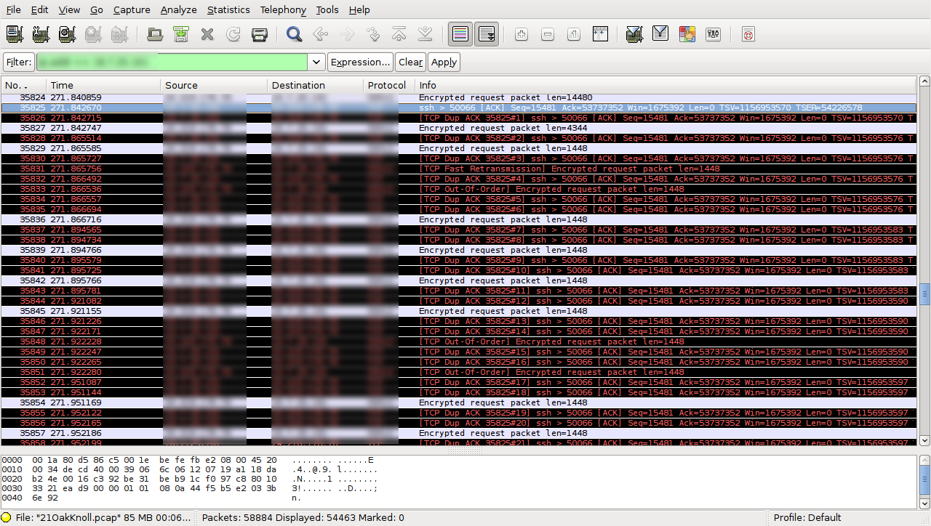Viewport: 931px width, 526px height.
Task: Reload the capture file
Action: point(233,34)
